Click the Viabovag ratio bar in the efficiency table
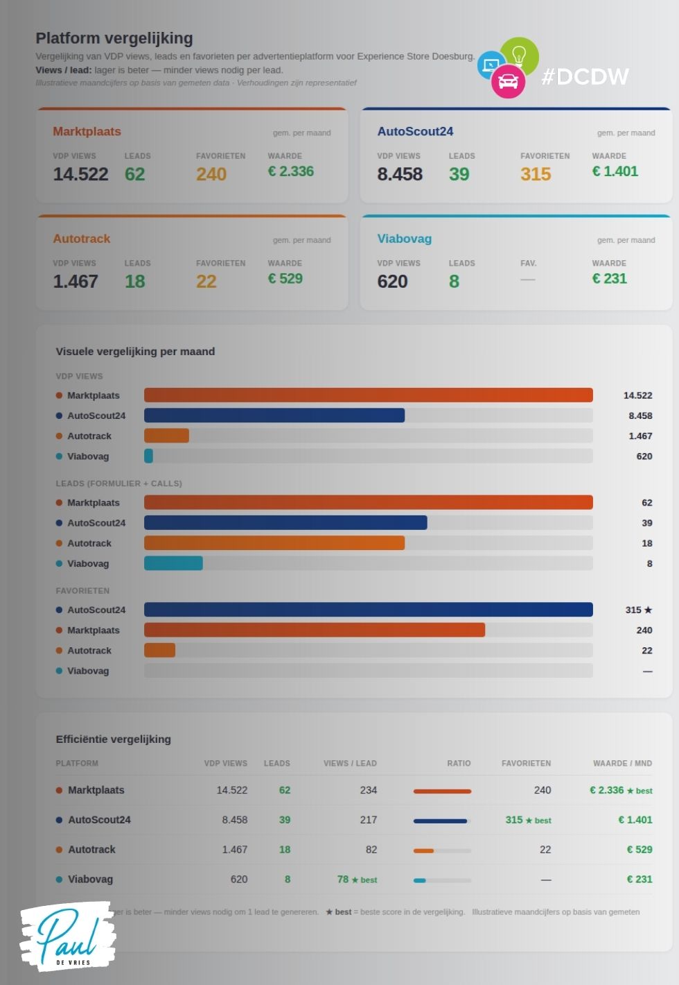The width and height of the screenshot is (679, 985). point(420,880)
